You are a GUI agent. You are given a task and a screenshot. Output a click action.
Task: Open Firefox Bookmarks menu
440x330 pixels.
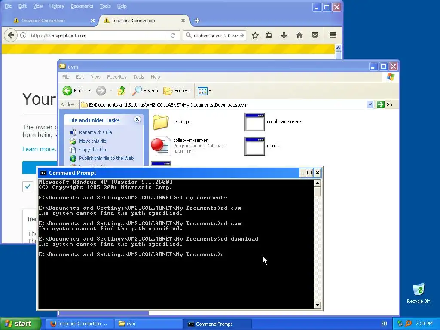pos(82,6)
